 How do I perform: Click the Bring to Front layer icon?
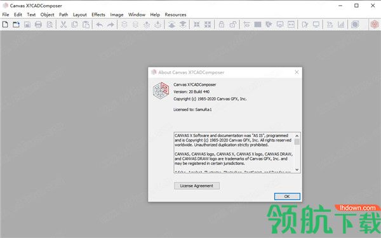coord(172,24)
